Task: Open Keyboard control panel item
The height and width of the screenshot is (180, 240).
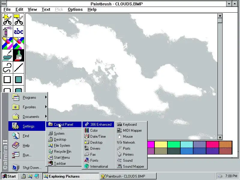Action: coord(131,124)
